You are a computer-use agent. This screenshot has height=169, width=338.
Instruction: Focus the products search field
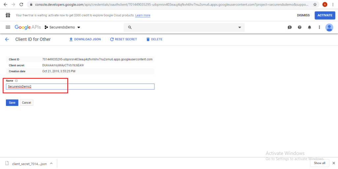coord(184,27)
